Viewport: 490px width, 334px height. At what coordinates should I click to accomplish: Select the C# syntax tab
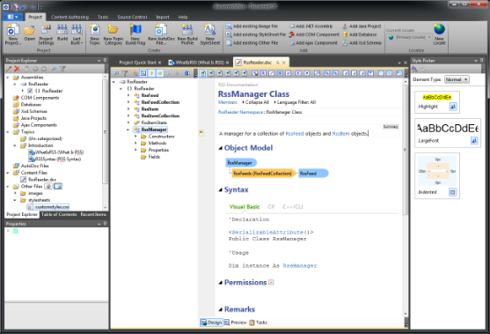271,206
